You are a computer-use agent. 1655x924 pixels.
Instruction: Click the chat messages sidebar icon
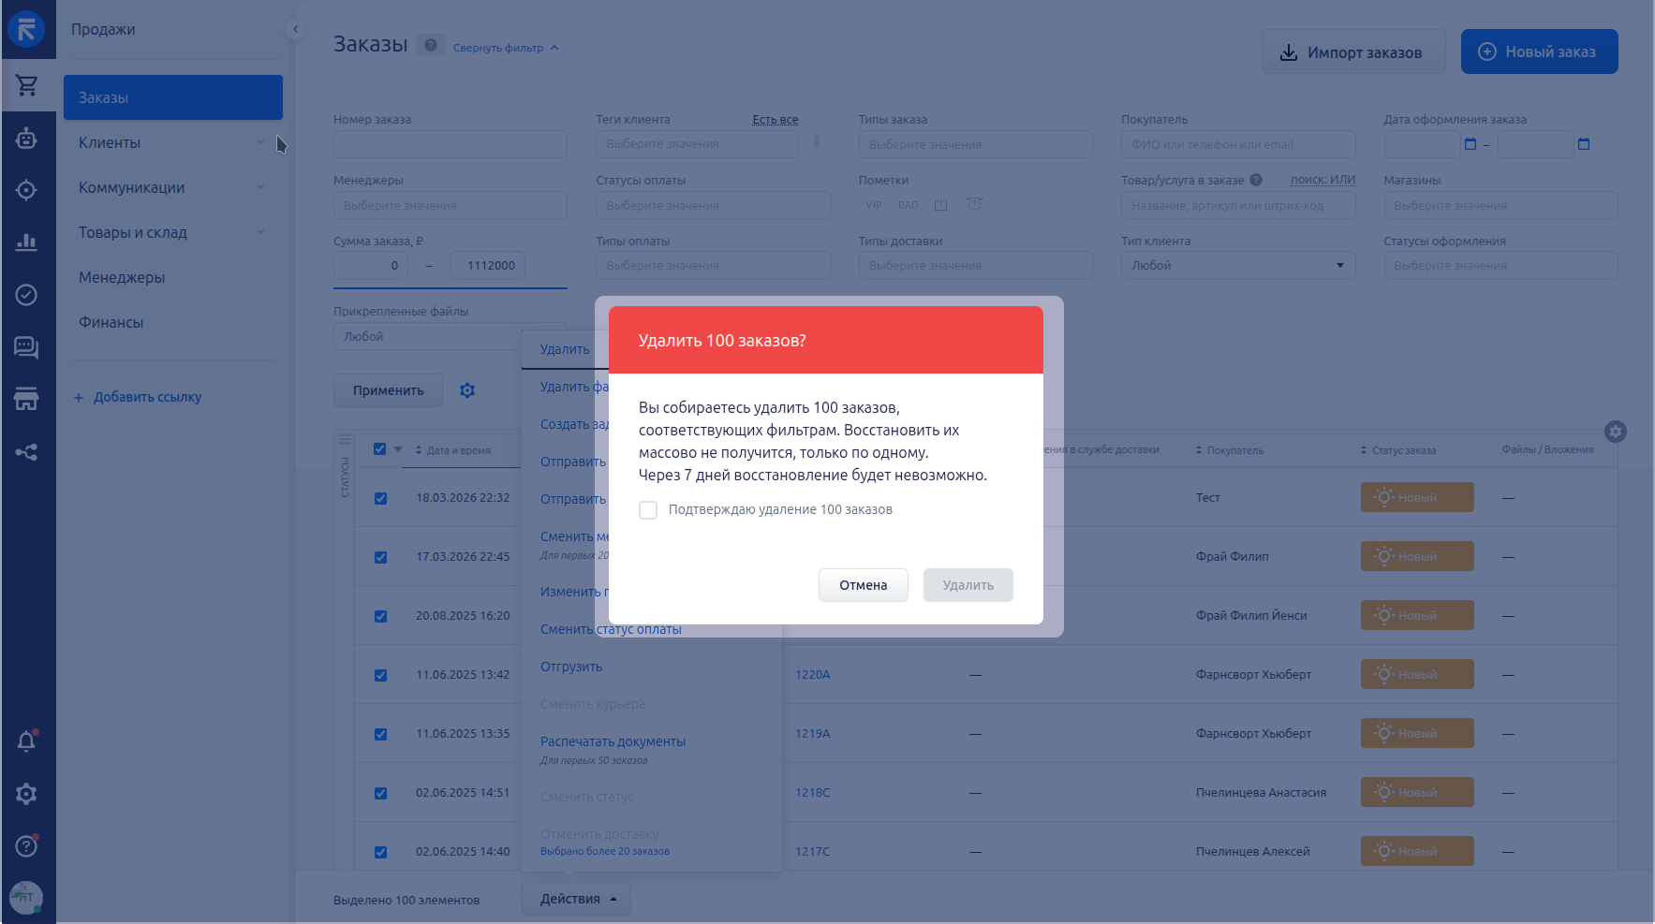[26, 347]
